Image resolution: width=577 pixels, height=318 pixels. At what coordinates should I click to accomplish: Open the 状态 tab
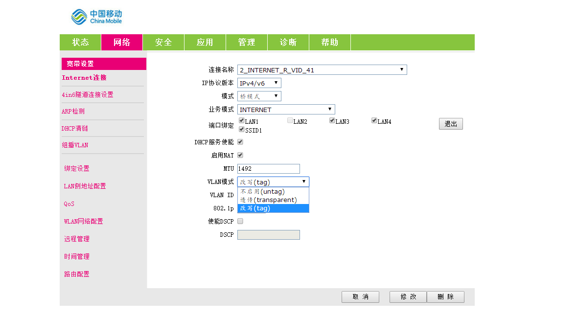[x=80, y=43]
